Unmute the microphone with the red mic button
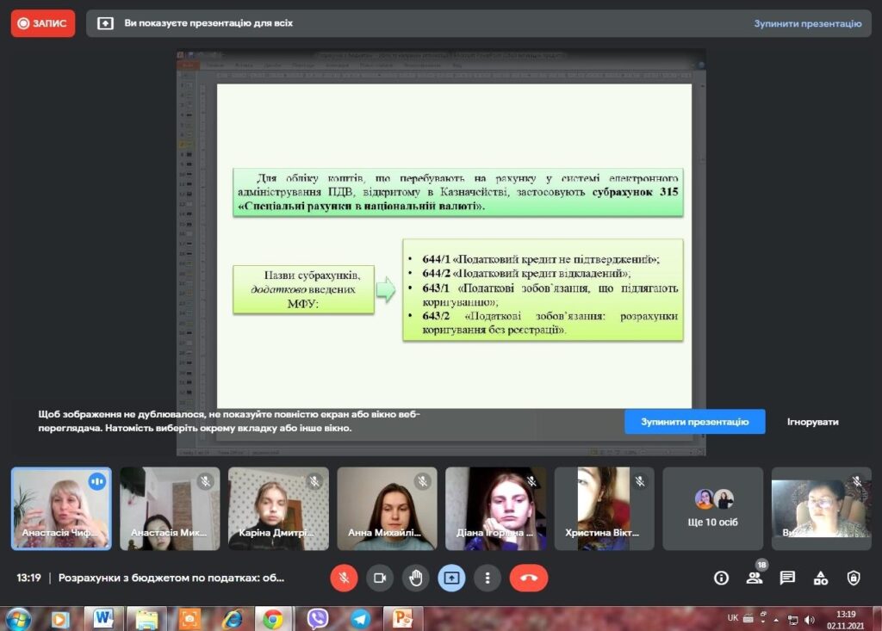Viewport: 882px width, 631px height. coord(344,578)
